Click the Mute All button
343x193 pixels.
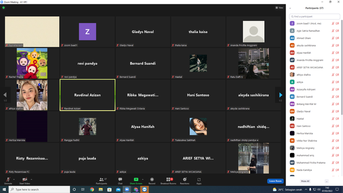coord(305,181)
